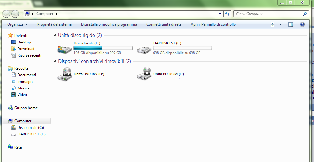
Task: Select Download in the Preferiti sidebar
Action: [x=26, y=49]
